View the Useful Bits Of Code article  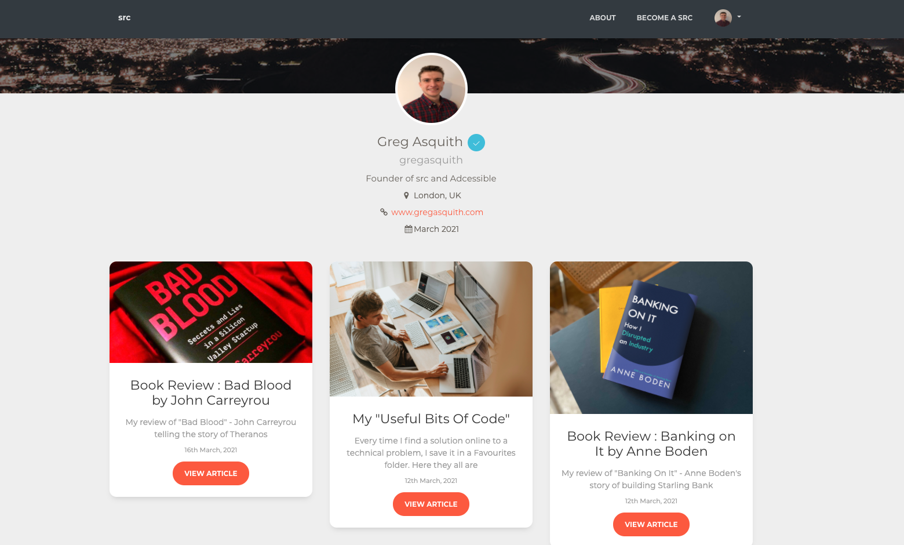431,504
